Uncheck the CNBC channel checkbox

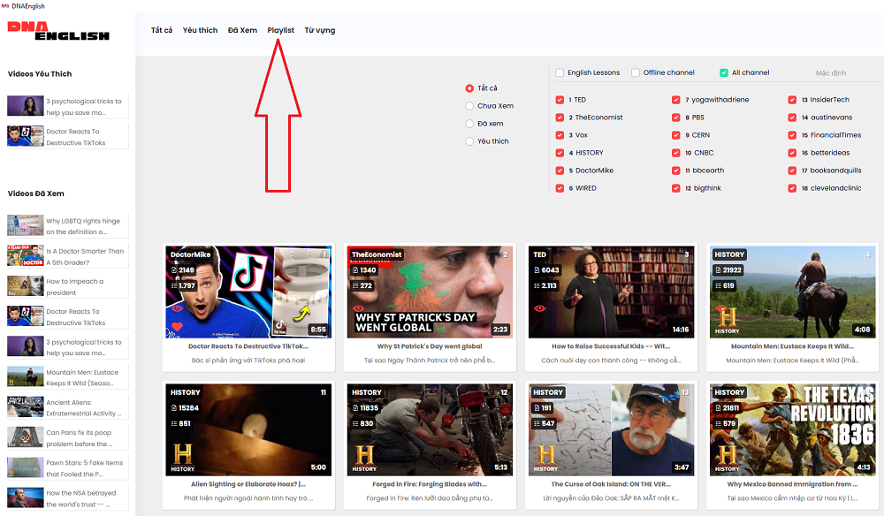676,153
